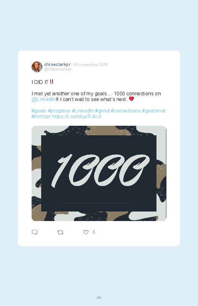Click the like count number 3
Screen dimensions: 198x306
pos(94,232)
